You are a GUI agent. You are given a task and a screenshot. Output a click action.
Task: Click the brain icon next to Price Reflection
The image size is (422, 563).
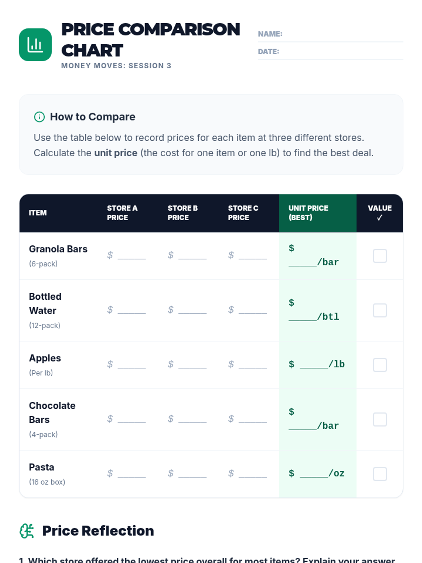pos(27,531)
